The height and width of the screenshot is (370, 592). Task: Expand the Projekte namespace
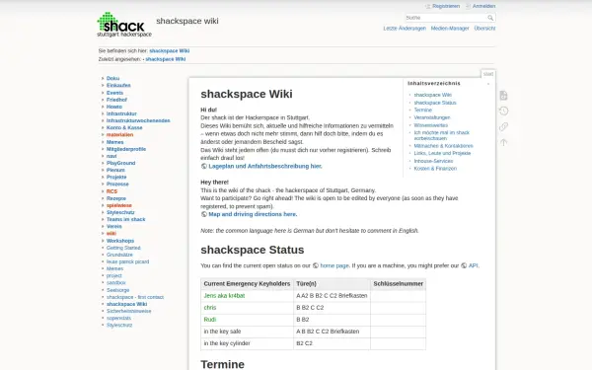116,177
